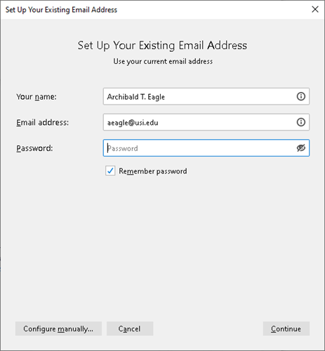Click the Continue button
Screen dimensions: 325x351
[x=286, y=329]
